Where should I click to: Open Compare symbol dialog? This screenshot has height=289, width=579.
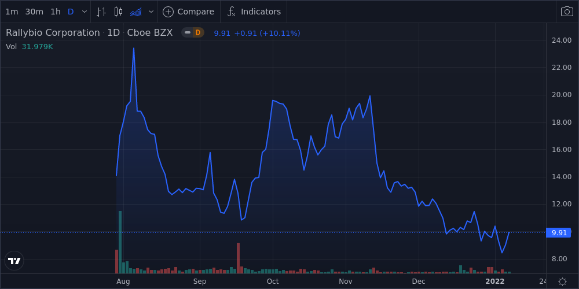click(x=189, y=12)
